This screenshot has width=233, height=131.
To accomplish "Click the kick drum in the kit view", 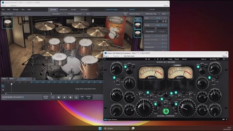I will [x=71, y=66].
